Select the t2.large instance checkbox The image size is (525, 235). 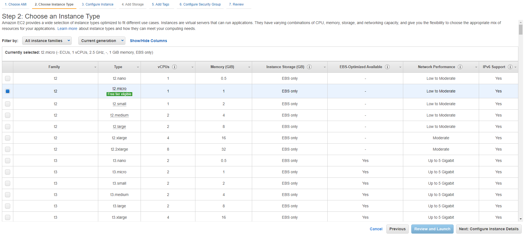click(x=7, y=126)
